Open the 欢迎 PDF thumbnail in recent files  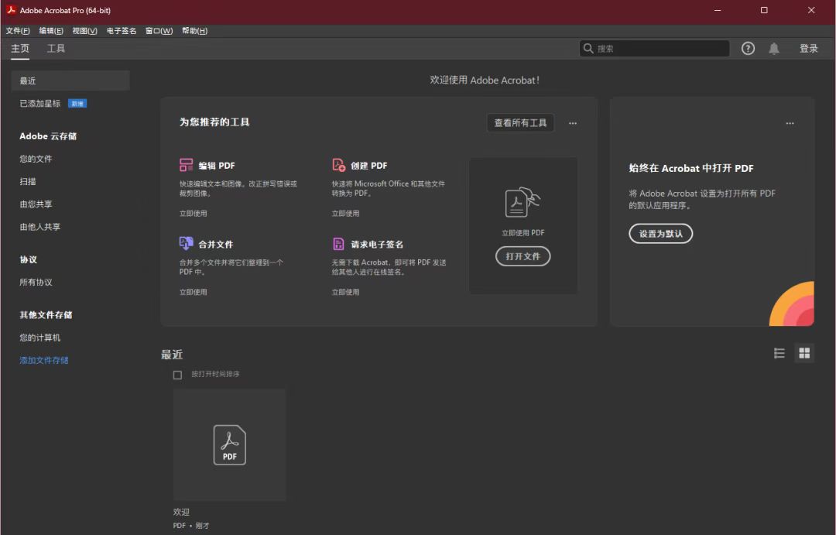click(x=229, y=445)
